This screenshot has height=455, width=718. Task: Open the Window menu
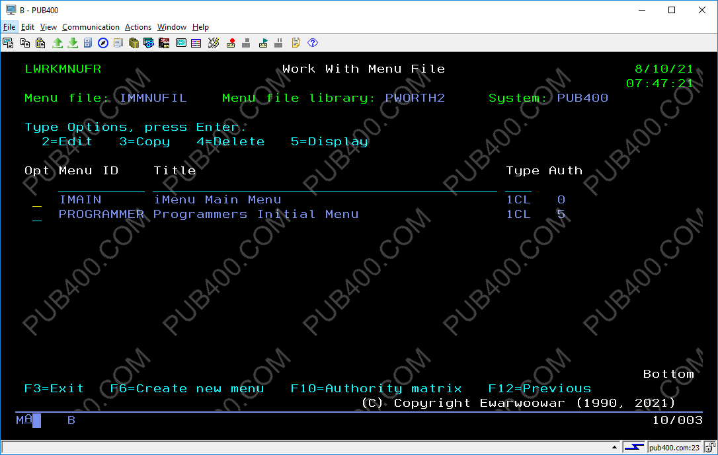click(172, 27)
